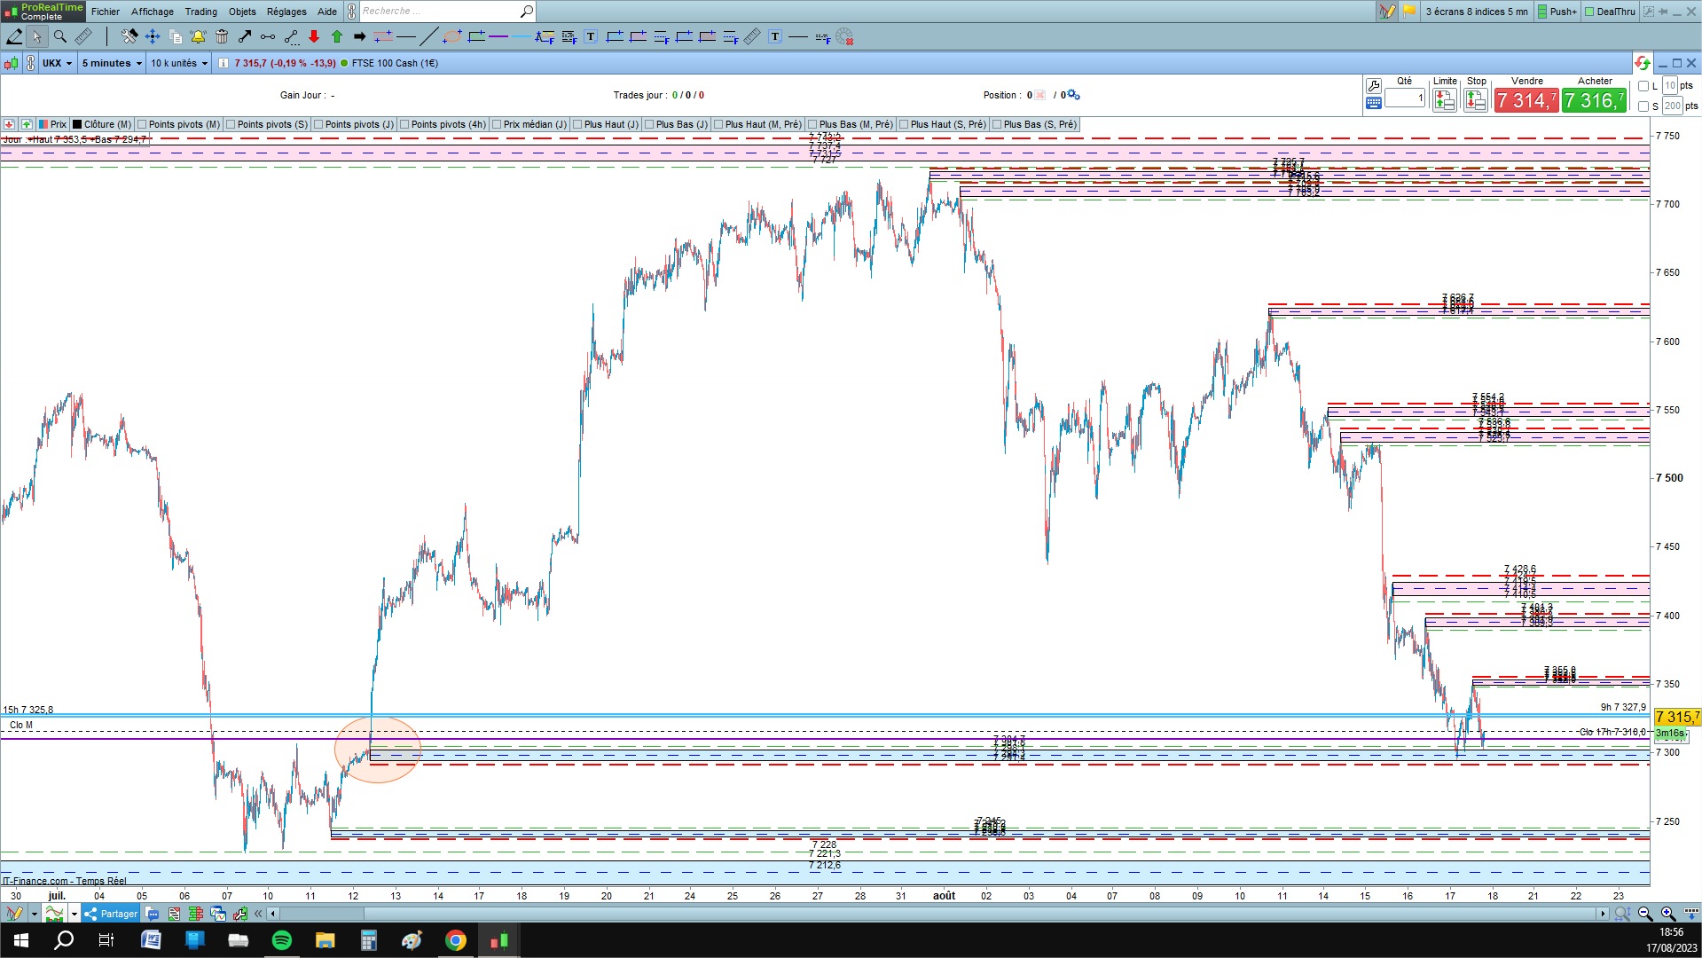The height and width of the screenshot is (958, 1702).
Task: Open the UKX symbol dropdown
Action: pyautogui.click(x=58, y=63)
